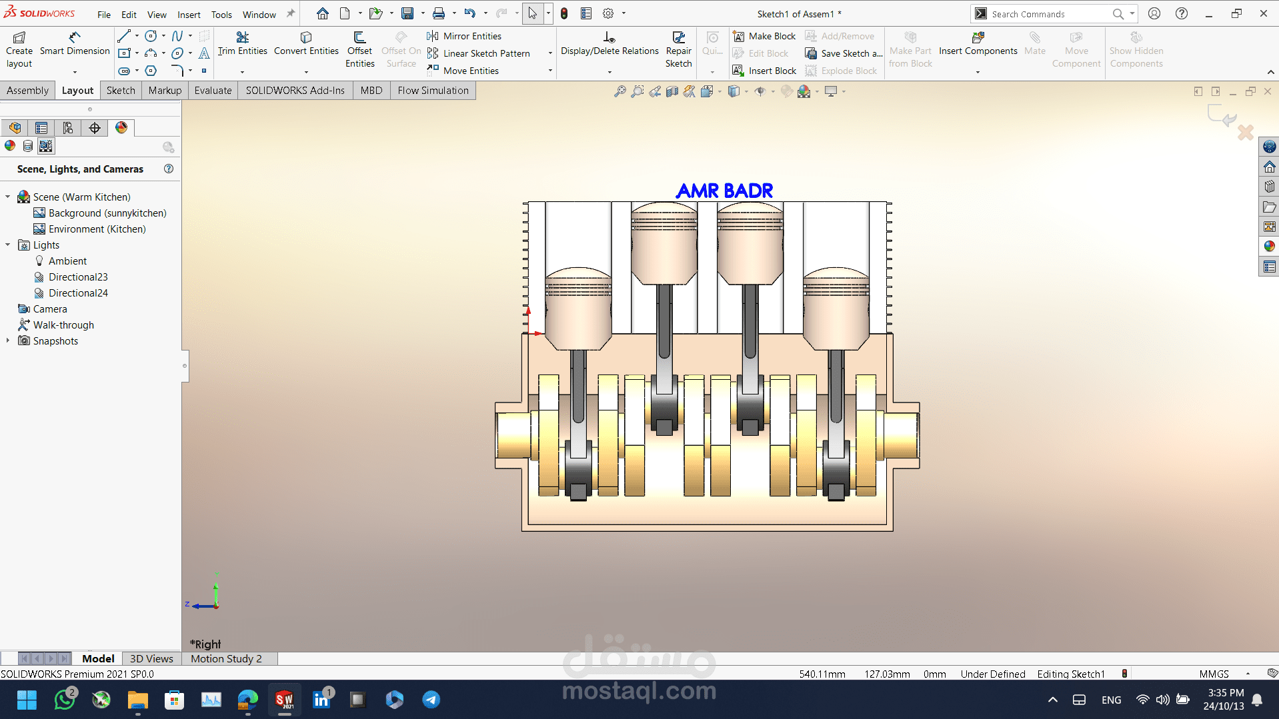Expand the Snapshots tree item
This screenshot has height=719, width=1279.
point(8,341)
